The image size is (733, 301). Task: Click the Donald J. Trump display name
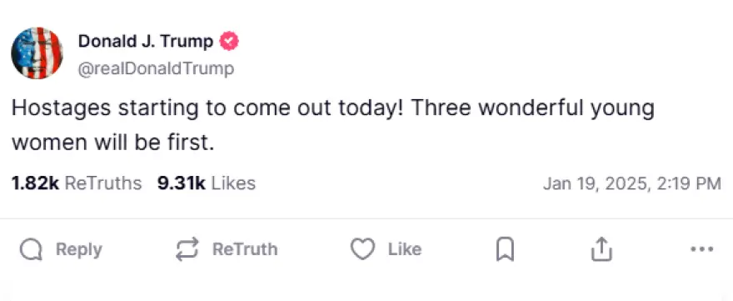coord(146,41)
